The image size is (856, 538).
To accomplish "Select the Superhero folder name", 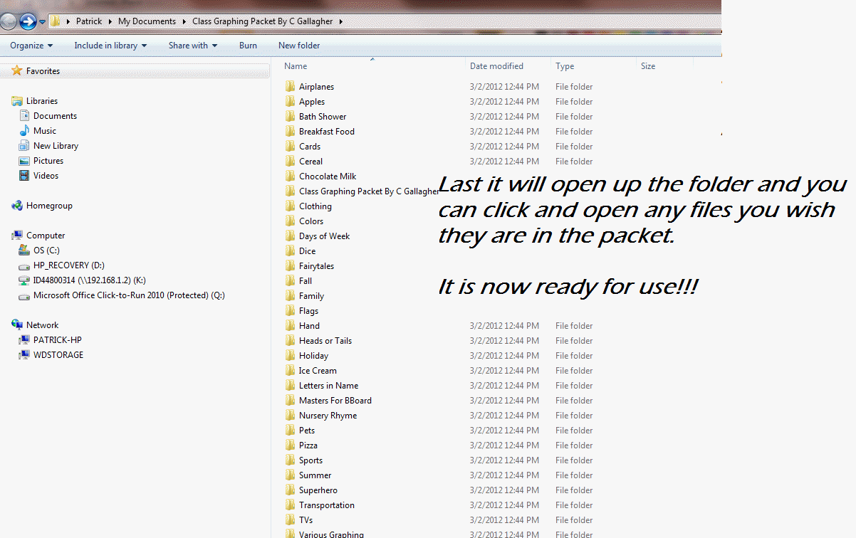I will click(x=318, y=490).
